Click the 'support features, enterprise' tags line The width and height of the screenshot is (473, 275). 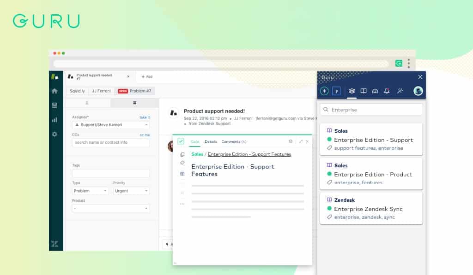369,148
